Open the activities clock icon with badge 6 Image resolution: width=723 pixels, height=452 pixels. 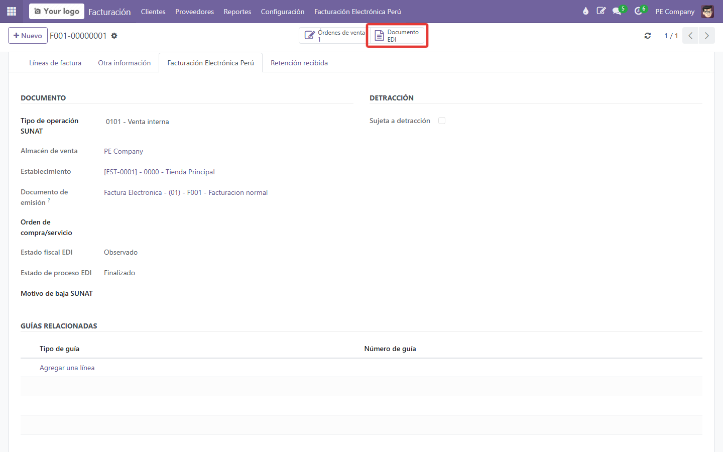coord(640,11)
